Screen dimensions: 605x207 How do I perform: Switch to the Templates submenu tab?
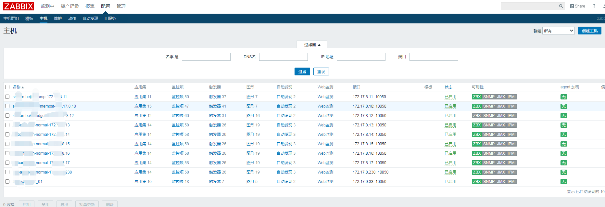pyautogui.click(x=29, y=19)
